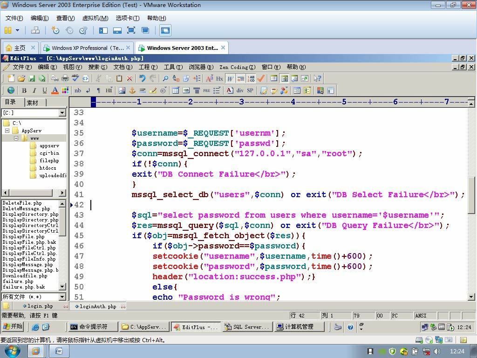Click the 开始 Start button in VM
The width and height of the screenshot is (477, 358).
tap(13, 327)
